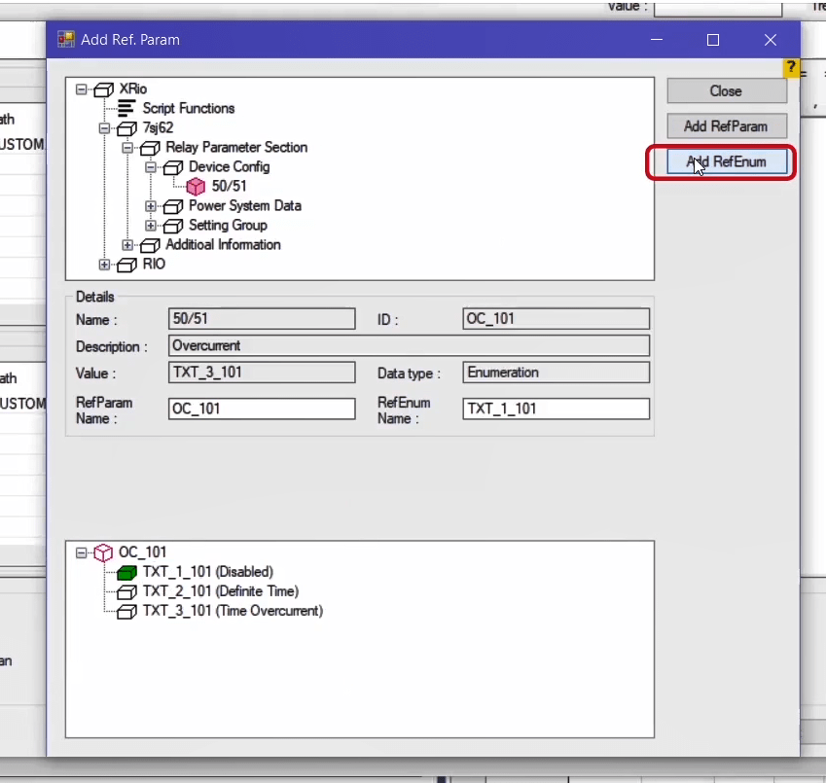Collapse the OC_101 enum tree
This screenshot has width=826, height=783.
(x=82, y=552)
